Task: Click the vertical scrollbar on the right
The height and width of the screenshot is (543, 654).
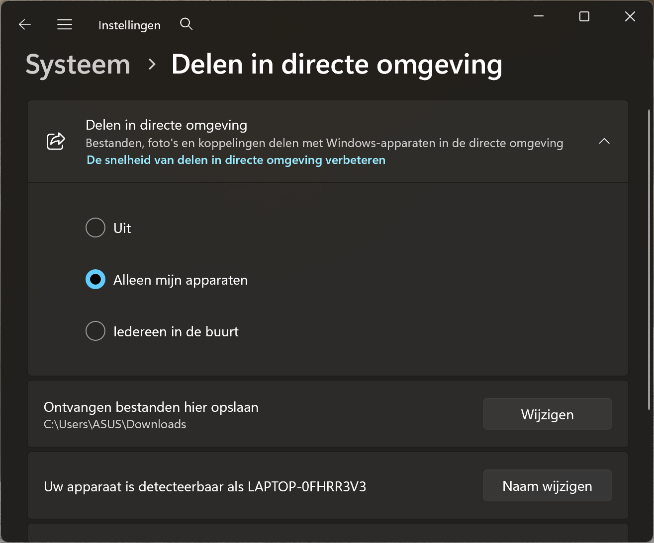Action: pos(649,258)
